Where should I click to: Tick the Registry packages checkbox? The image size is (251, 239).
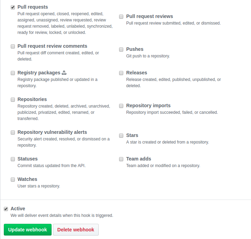(x=13, y=73)
